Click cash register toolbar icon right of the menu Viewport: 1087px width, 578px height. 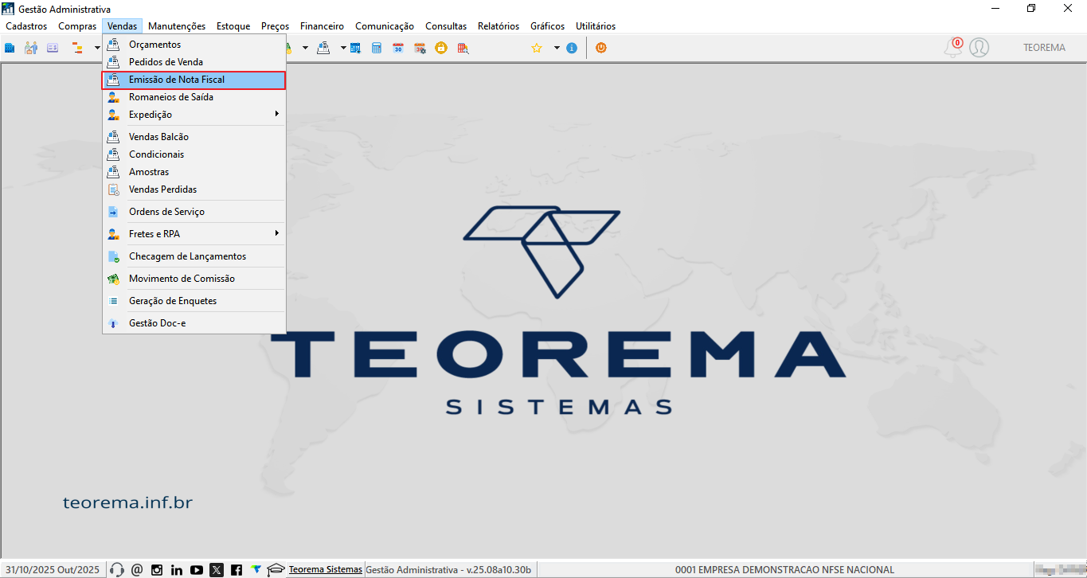(323, 48)
